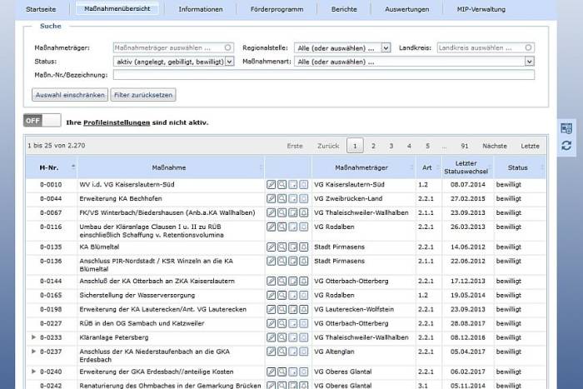Open magnifier icon for Kläranlage Petersberg
This screenshot has height=389, width=583.
point(282,337)
